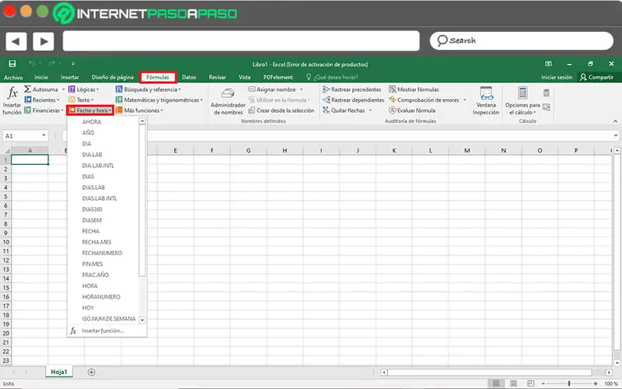Open the Administrador de nombres icon

pos(228,93)
